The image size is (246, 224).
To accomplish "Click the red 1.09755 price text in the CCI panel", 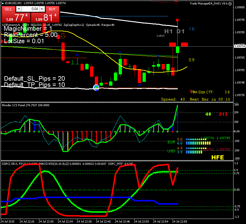I will pos(223,149).
